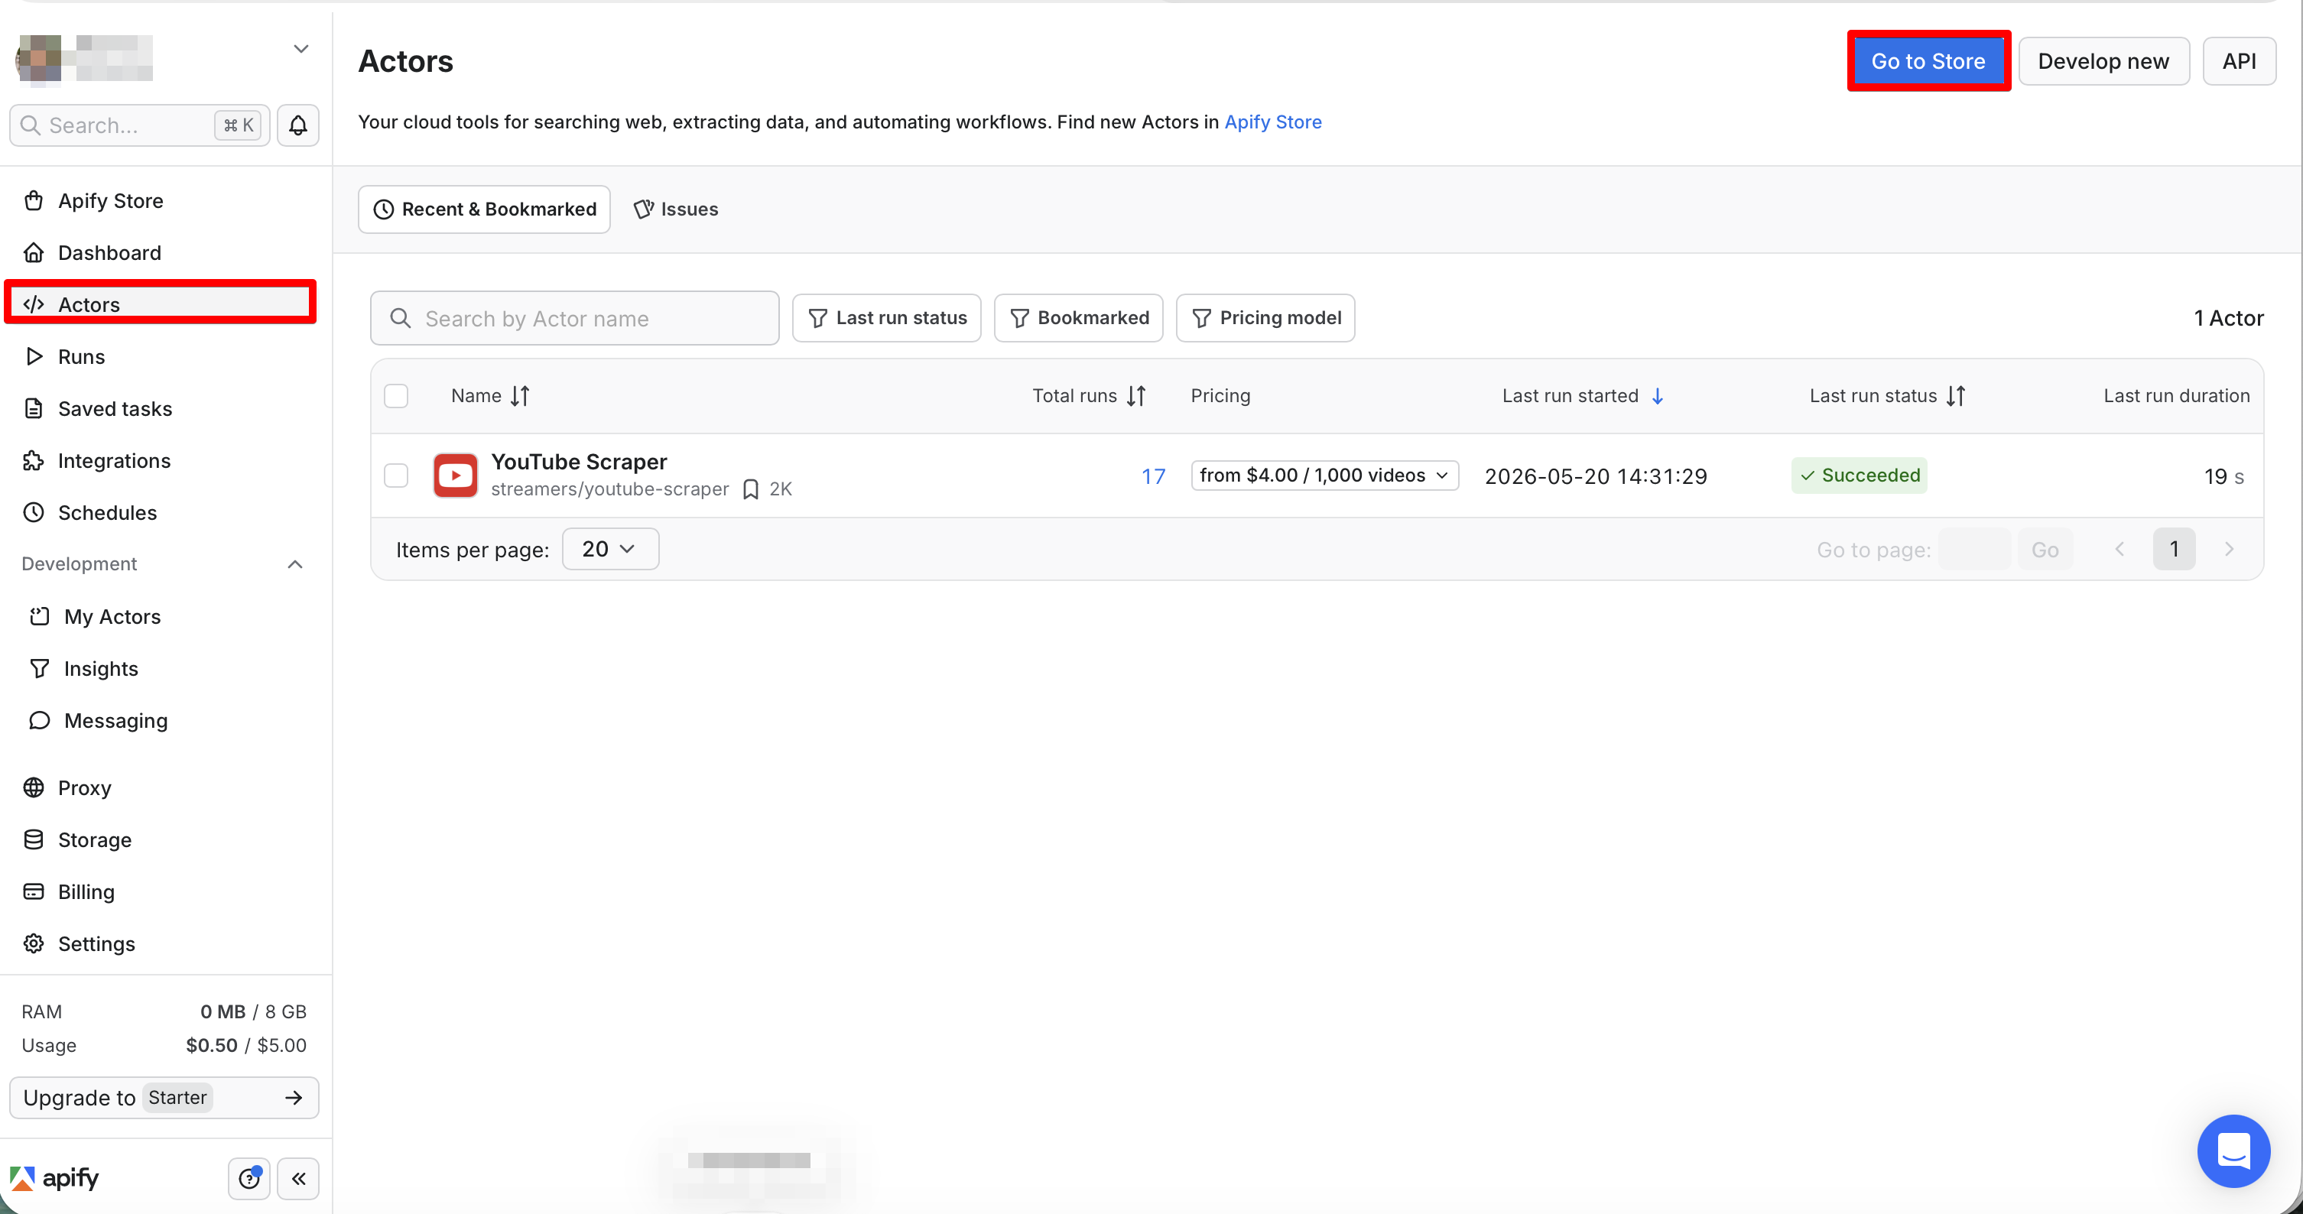Collapse the sidebar with the double-chevron icon
2303x1214 pixels.
299,1178
